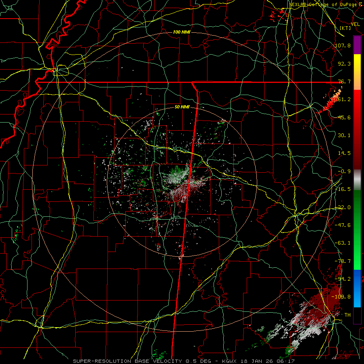Click the 61.2 legend value
The height and width of the screenshot is (364, 364).
coord(344,99)
